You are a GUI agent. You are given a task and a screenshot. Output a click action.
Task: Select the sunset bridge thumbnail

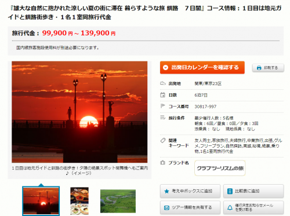click(x=41, y=201)
